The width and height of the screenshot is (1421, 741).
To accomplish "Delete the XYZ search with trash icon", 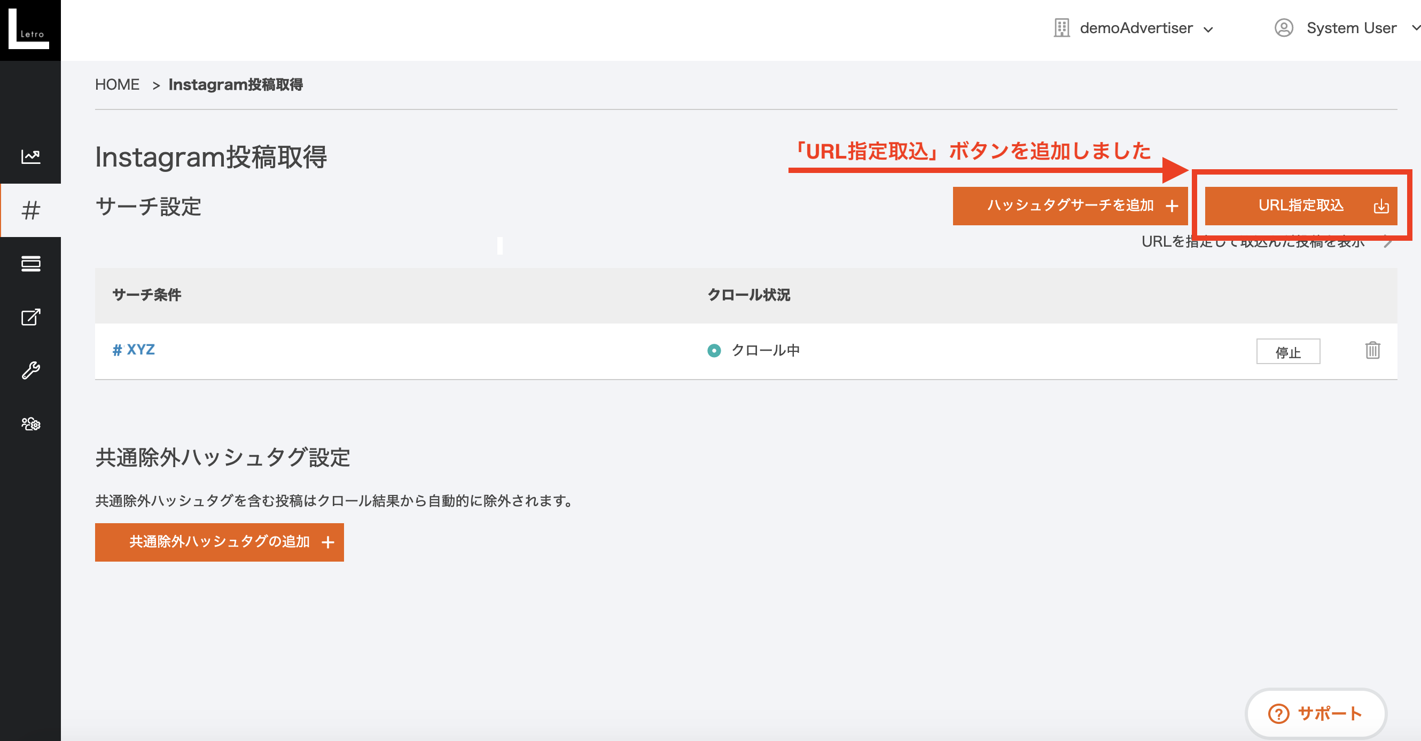I will [1372, 350].
